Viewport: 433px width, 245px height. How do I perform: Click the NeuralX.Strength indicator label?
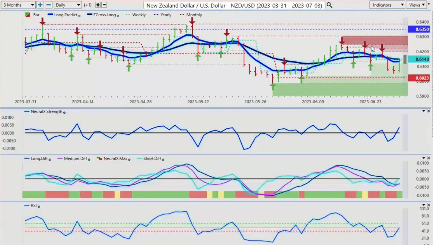click(x=47, y=112)
